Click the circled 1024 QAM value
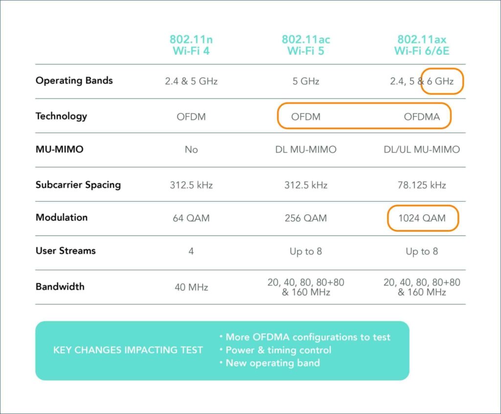Viewport: 501px width, 414px height. (x=423, y=218)
